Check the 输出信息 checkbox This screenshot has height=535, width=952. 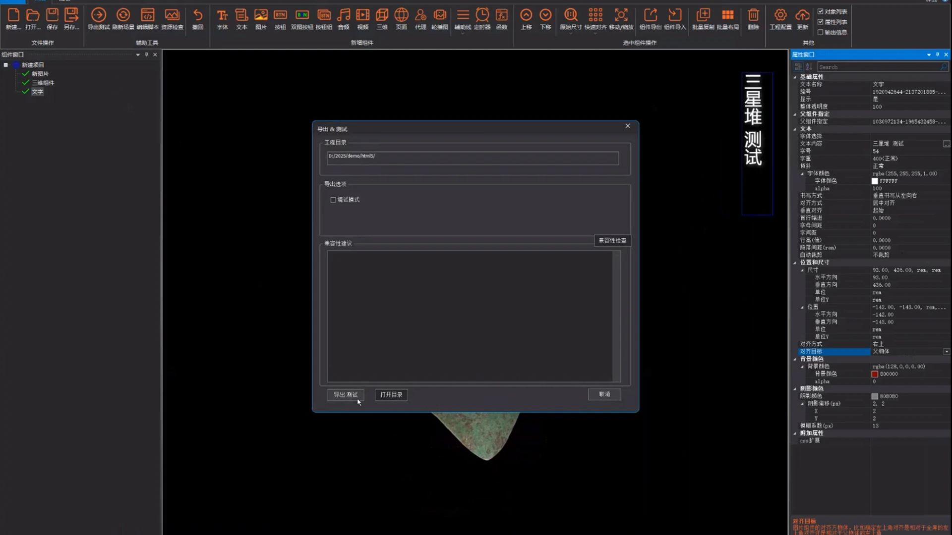click(x=821, y=32)
